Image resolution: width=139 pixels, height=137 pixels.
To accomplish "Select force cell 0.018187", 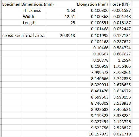I will (121, 23).
